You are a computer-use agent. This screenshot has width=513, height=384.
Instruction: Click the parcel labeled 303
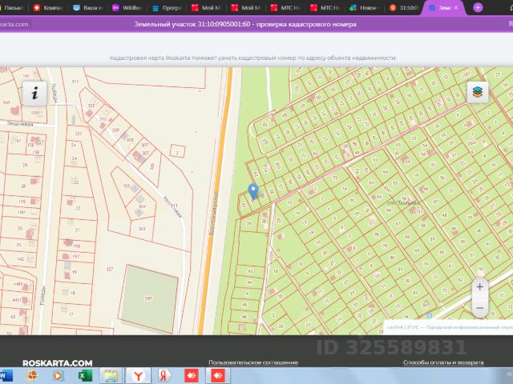pyautogui.click(x=142, y=229)
